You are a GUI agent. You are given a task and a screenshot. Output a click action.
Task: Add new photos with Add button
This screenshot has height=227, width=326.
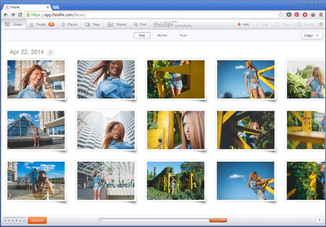click(243, 24)
